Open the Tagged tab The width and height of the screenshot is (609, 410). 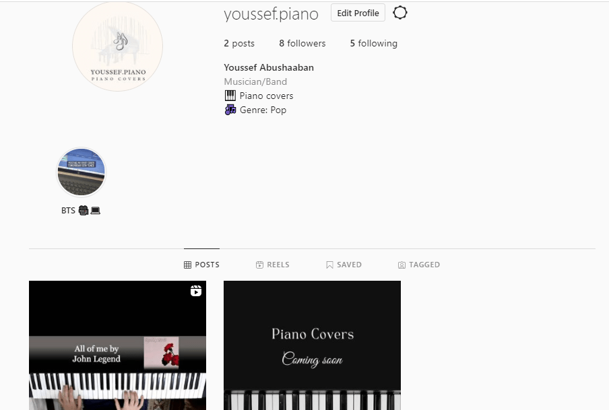[x=419, y=265]
